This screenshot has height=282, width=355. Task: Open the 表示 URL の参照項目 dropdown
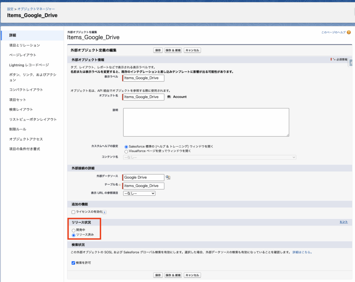(139, 193)
